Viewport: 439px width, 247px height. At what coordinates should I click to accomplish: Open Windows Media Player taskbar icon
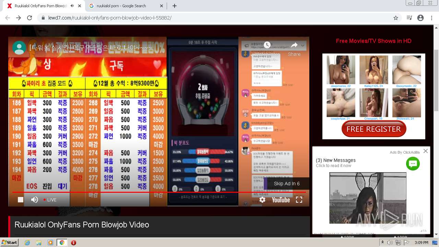point(50,243)
